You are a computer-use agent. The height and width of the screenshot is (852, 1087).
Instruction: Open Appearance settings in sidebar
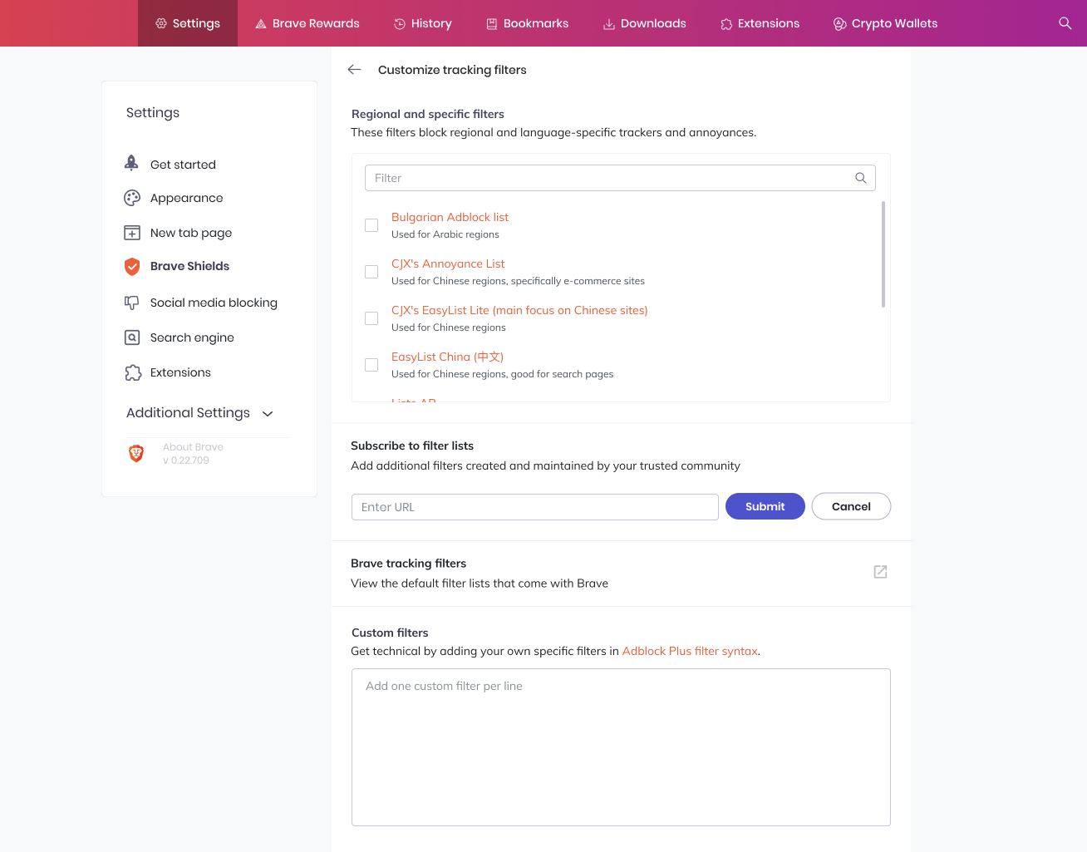click(x=187, y=198)
